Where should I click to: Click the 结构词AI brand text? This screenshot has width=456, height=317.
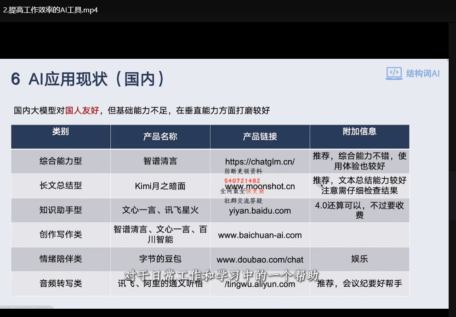click(x=423, y=74)
